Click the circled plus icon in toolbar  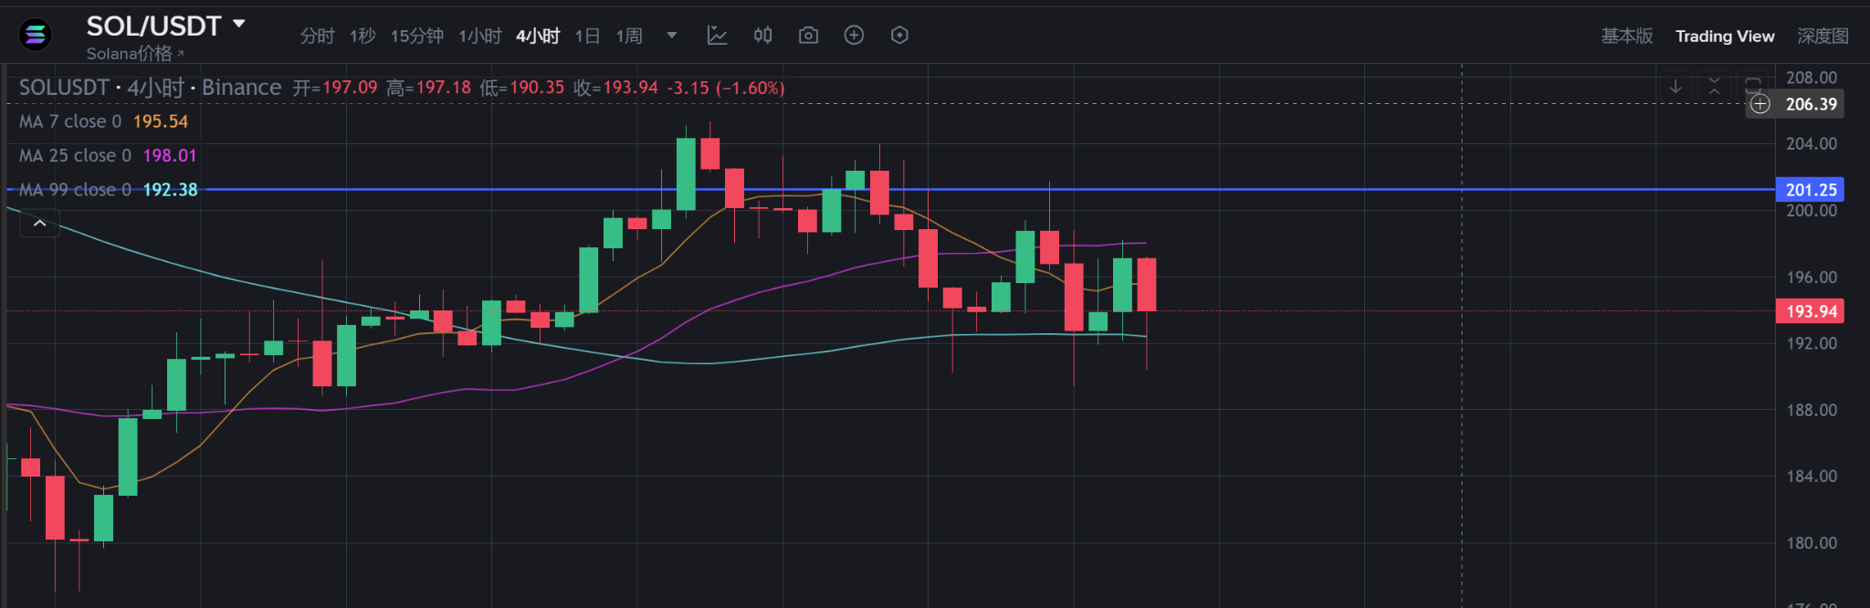(854, 36)
